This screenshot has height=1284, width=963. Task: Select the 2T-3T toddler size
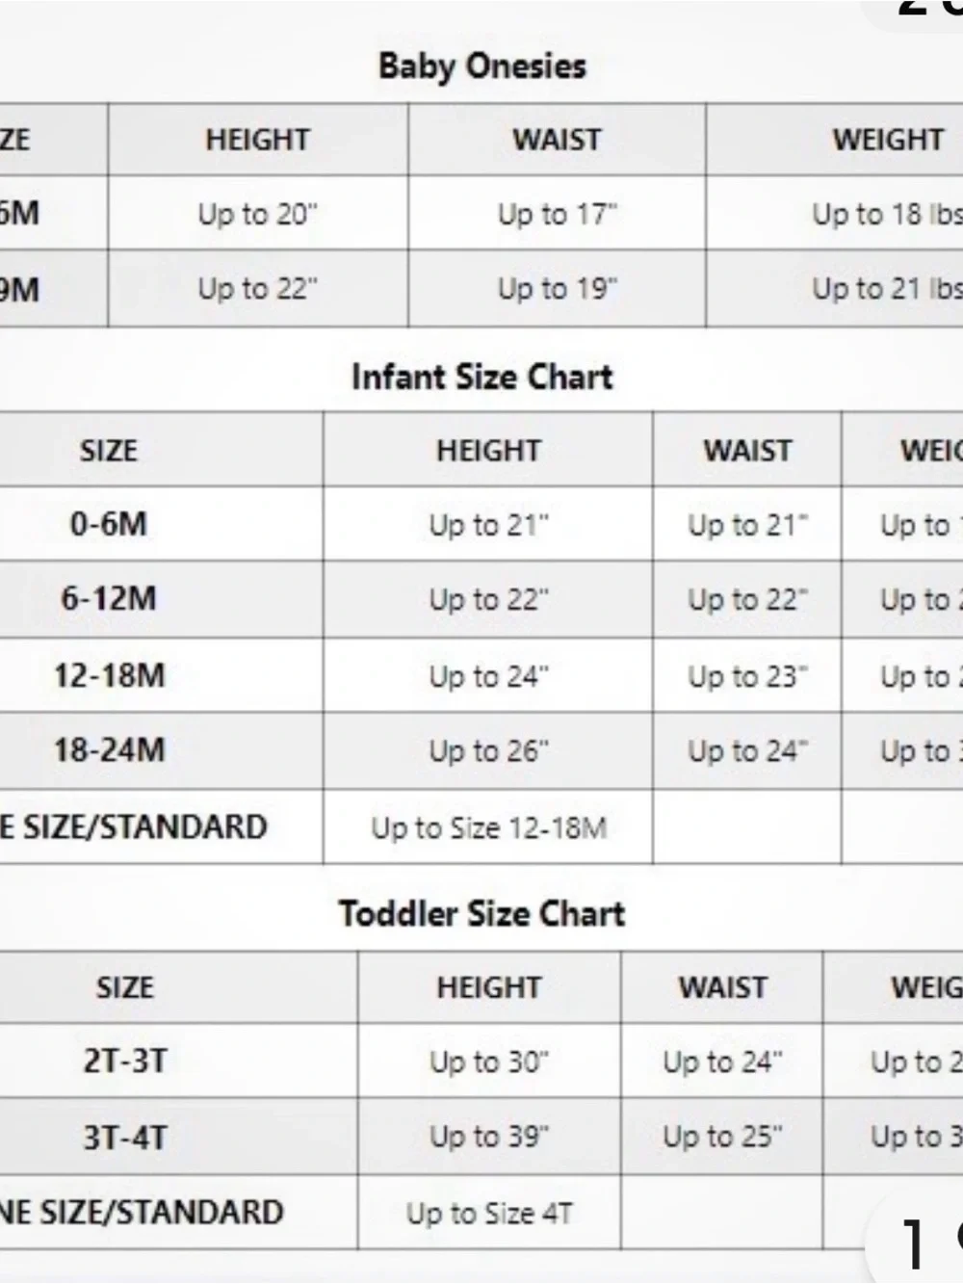tap(124, 1061)
